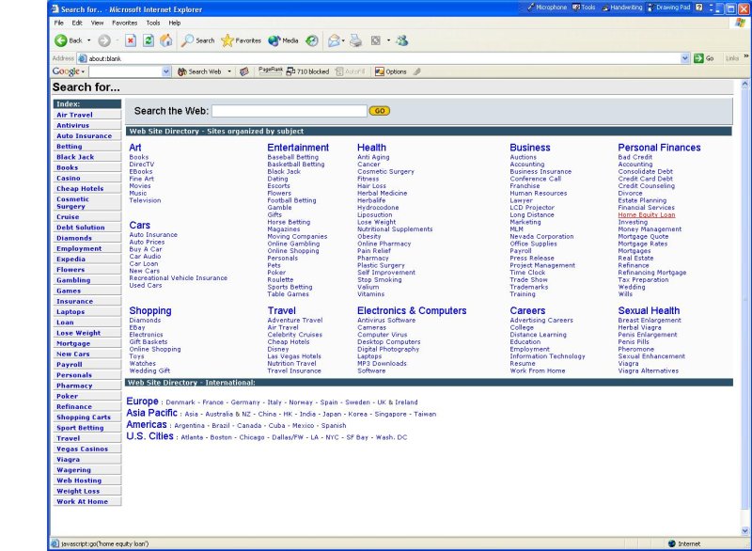
Task: Click the Forward arrow icon
Action: click(x=104, y=40)
